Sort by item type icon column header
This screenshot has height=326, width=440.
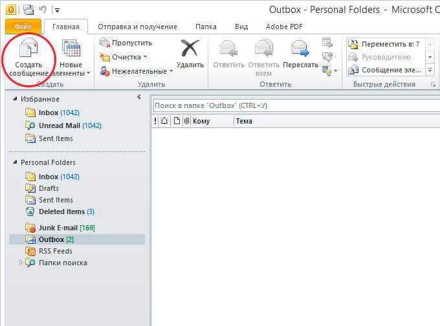(x=177, y=121)
